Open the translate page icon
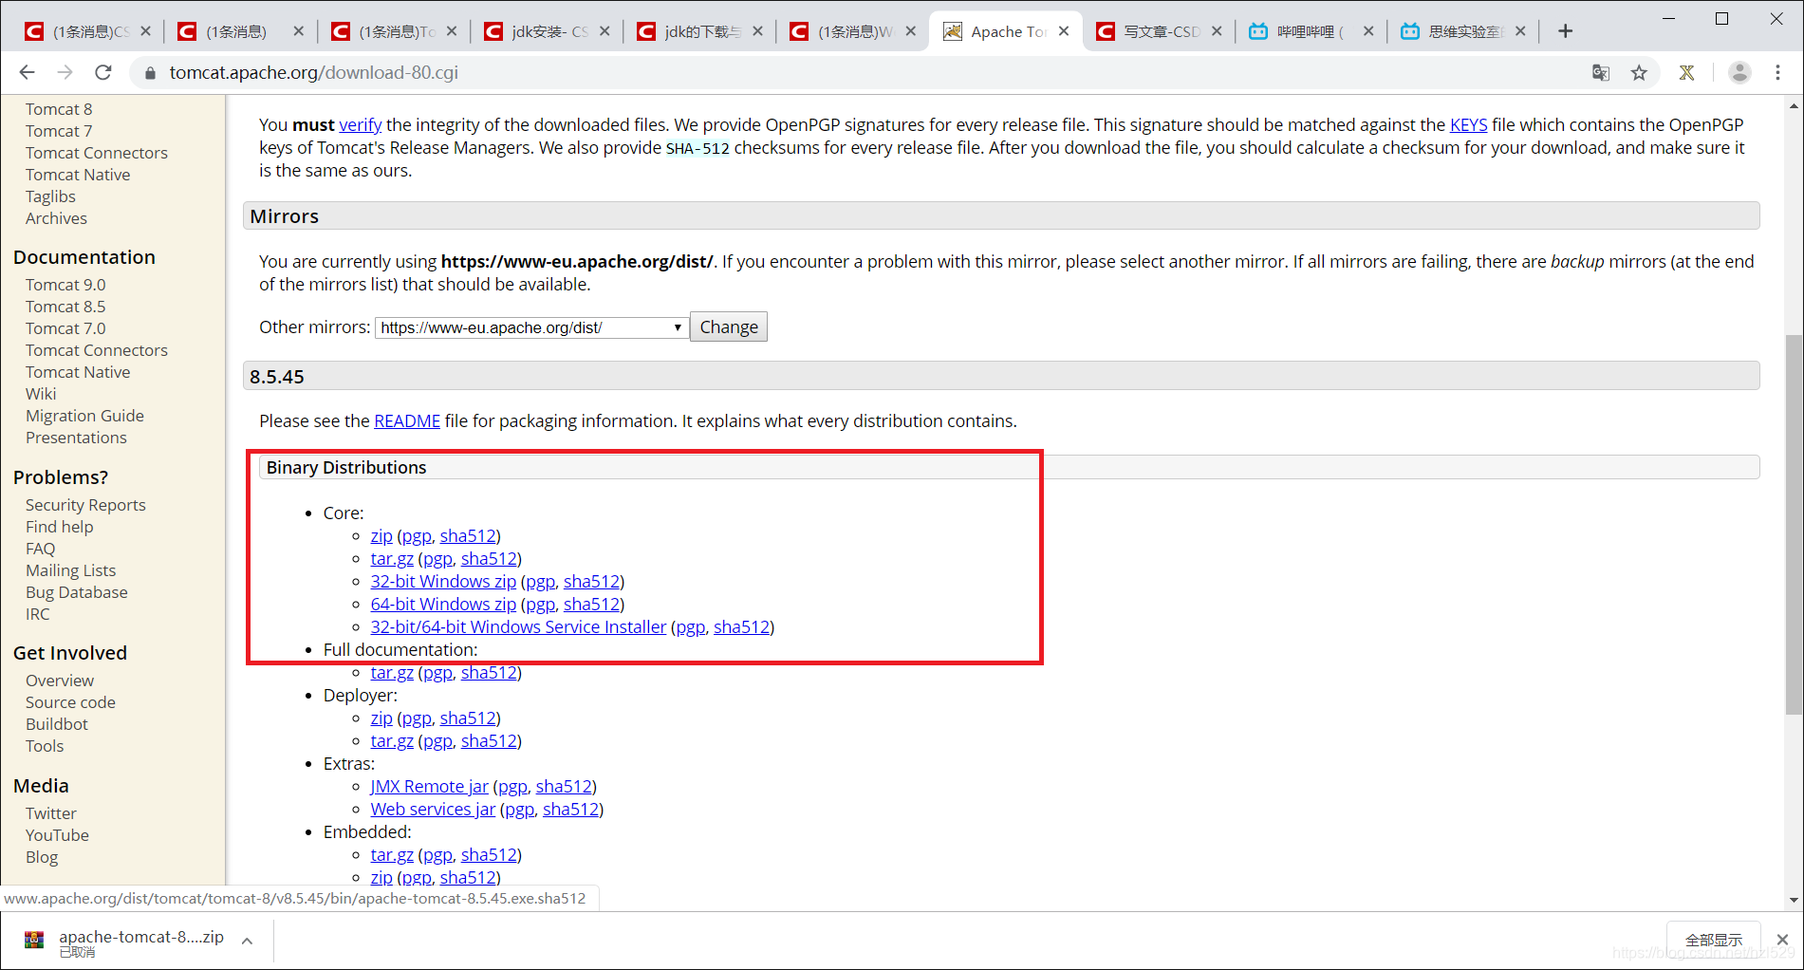The image size is (1804, 970). 1601,72
